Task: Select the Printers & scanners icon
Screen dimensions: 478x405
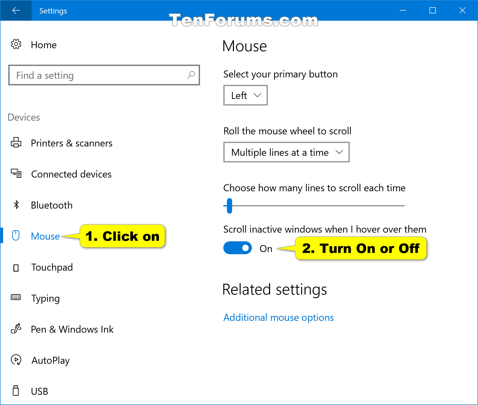Action: click(x=16, y=143)
